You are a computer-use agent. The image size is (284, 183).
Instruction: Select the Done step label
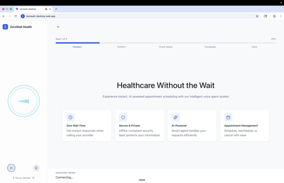[254, 47]
